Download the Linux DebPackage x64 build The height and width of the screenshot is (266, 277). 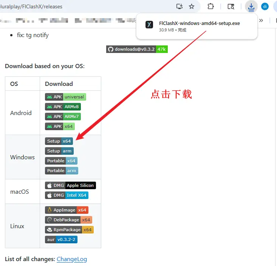[68, 220]
